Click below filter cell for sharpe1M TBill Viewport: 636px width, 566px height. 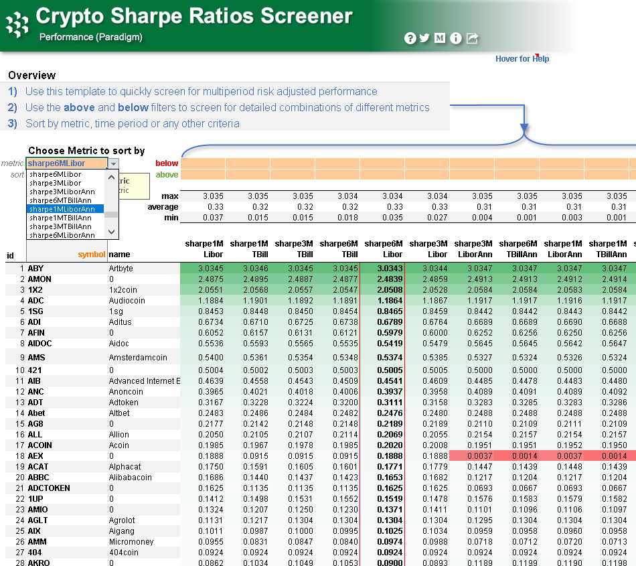[x=248, y=163]
